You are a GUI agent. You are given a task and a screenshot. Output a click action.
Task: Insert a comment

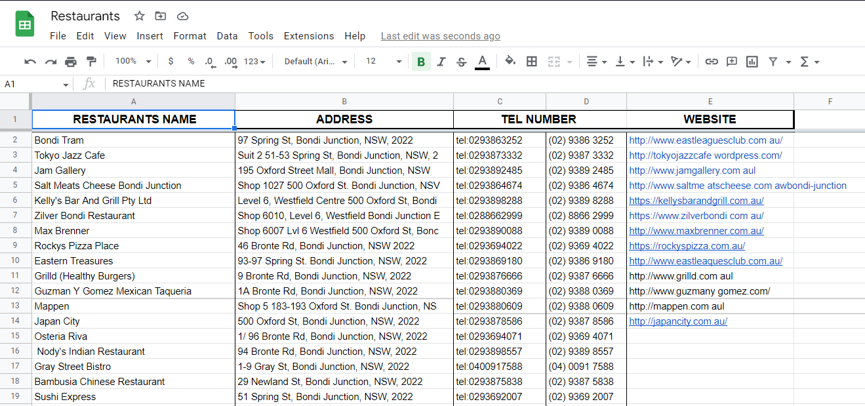pyautogui.click(x=732, y=62)
